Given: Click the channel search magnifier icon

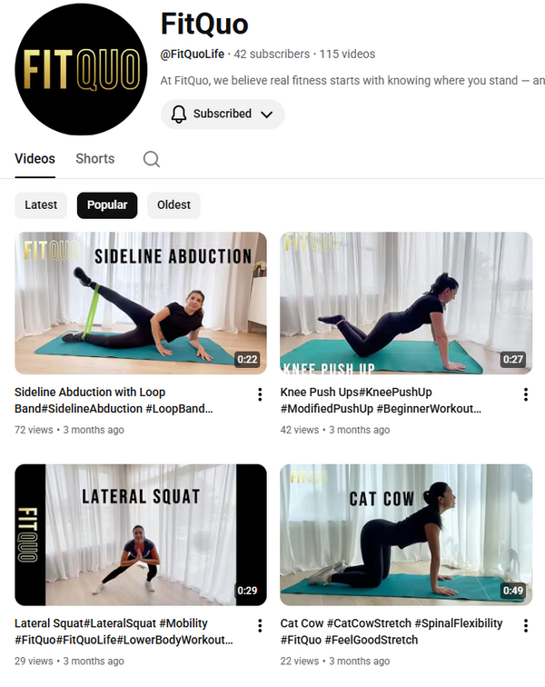Looking at the screenshot, I should tap(152, 159).
